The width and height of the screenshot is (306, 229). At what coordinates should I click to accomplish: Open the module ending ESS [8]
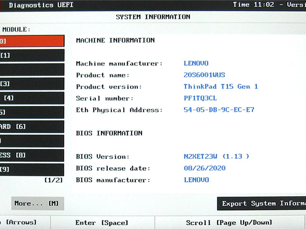tap(32, 155)
